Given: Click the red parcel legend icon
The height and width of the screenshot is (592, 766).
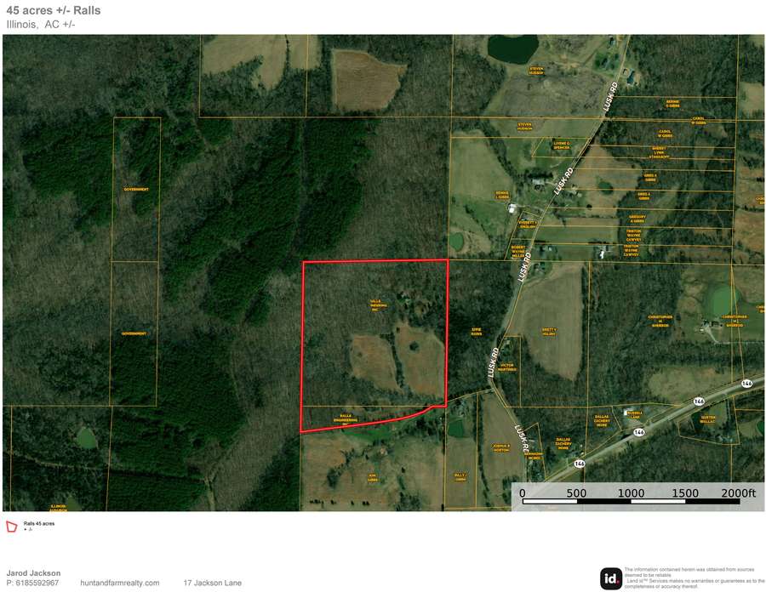Looking at the screenshot, I should (x=11, y=527).
